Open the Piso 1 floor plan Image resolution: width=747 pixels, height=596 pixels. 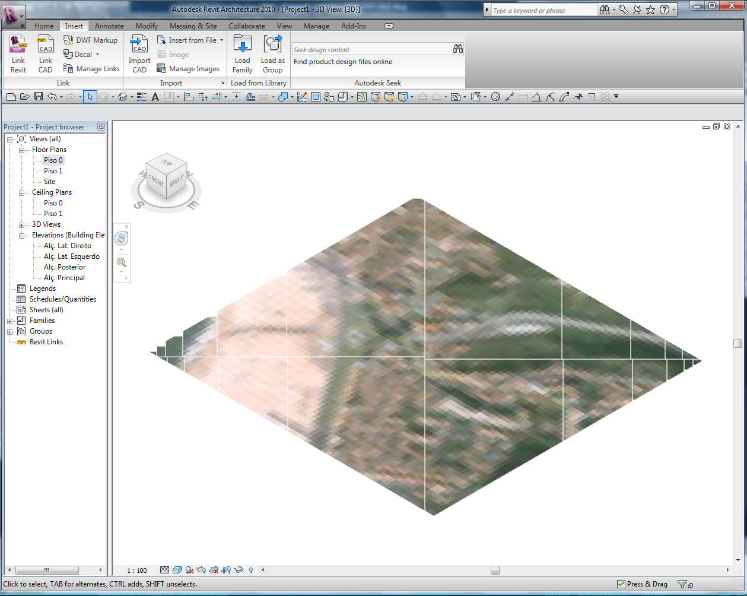[x=53, y=171]
